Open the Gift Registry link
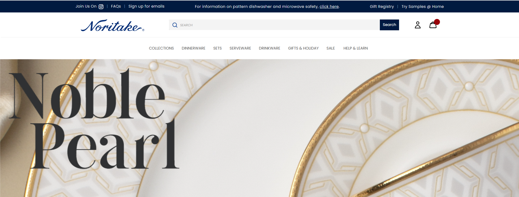Viewport: 519px width, 197px height. click(x=382, y=6)
